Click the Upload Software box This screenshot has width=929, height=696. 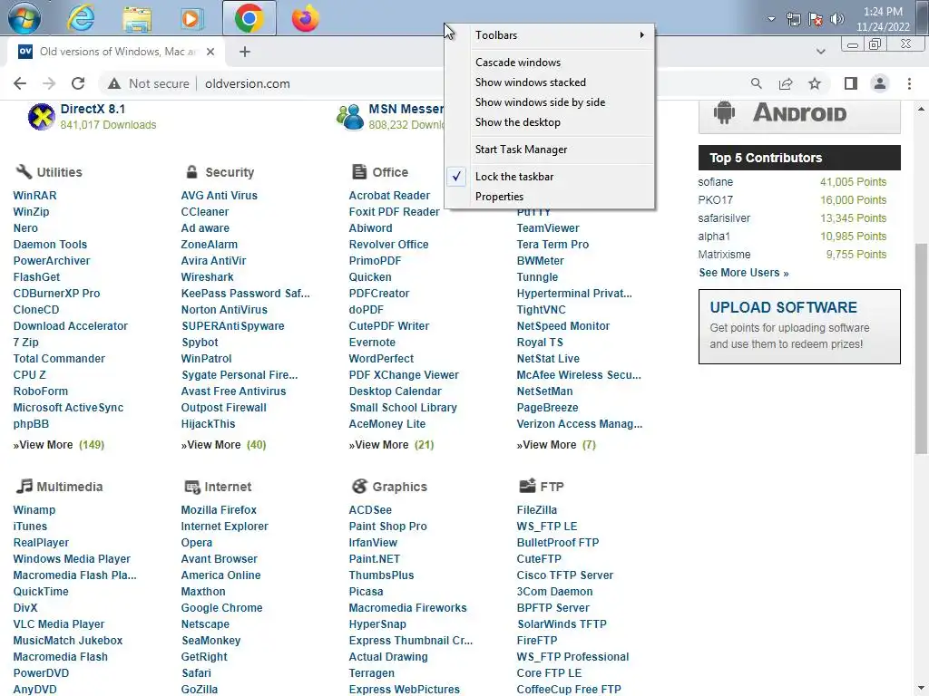point(799,326)
